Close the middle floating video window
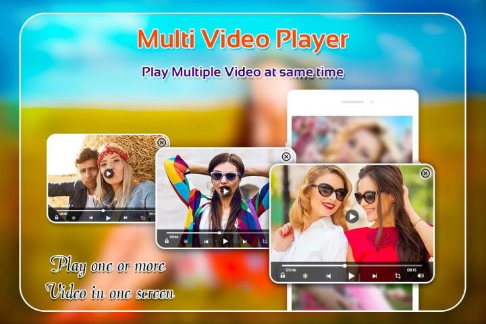 click(286, 157)
